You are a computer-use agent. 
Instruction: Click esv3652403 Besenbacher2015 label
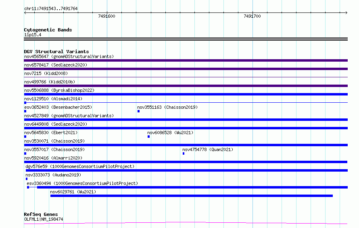point(58,107)
